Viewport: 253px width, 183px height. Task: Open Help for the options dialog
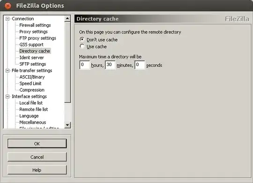(x=37, y=170)
